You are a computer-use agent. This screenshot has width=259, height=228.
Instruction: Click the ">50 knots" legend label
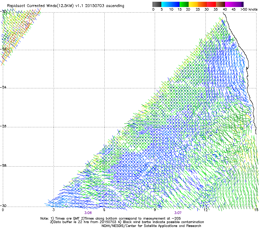[x=249, y=9]
